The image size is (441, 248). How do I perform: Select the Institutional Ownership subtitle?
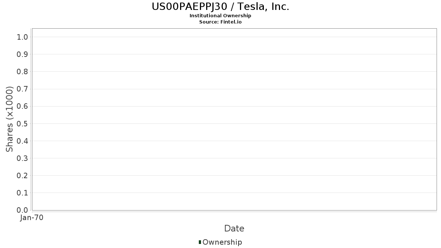coord(220,16)
